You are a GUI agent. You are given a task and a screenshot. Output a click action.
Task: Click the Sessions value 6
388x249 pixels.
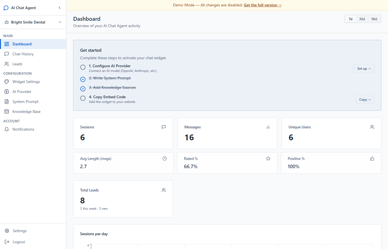click(x=83, y=138)
